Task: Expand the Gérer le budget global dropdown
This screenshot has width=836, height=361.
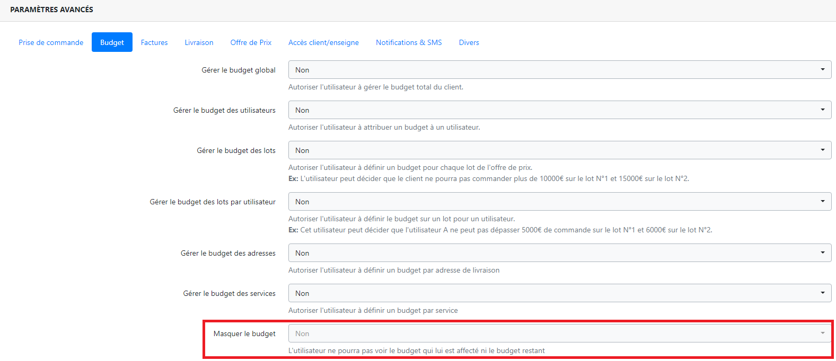Action: (559, 70)
